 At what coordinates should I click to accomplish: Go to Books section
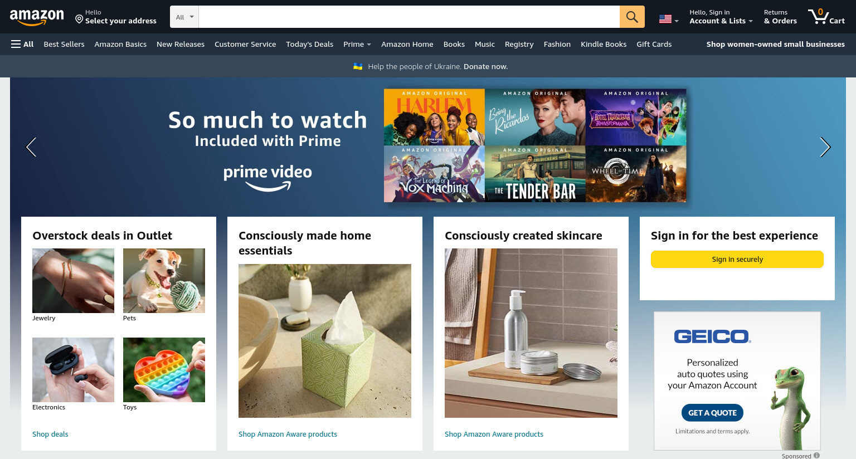[x=454, y=44]
